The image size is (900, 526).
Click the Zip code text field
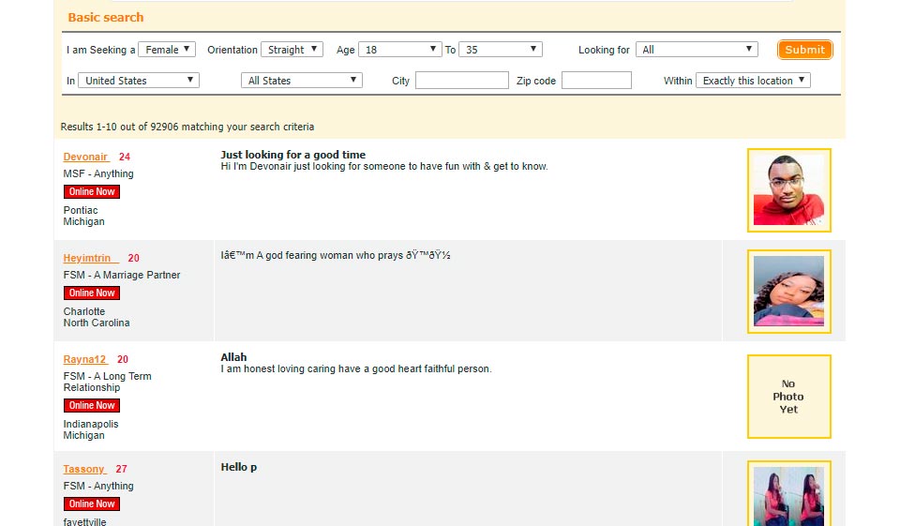click(x=596, y=81)
